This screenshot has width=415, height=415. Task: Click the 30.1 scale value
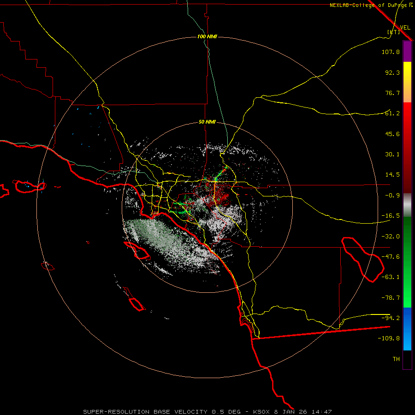tap(392, 154)
